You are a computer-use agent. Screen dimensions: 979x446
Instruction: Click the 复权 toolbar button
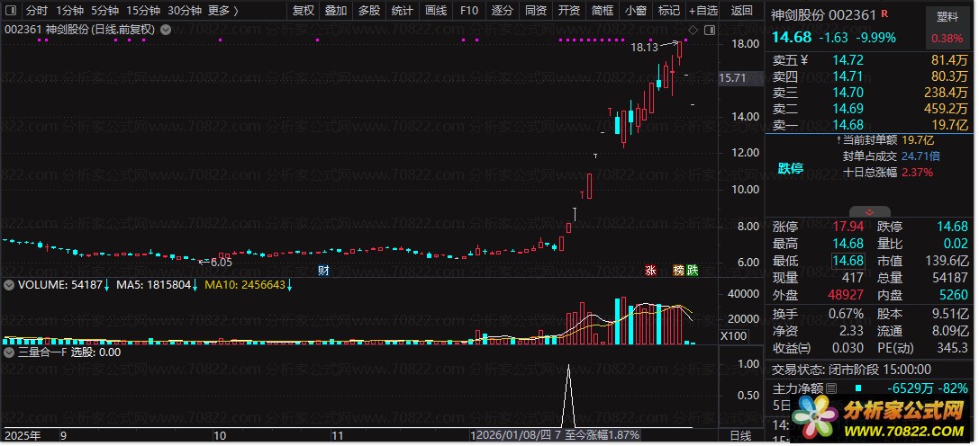pos(304,11)
